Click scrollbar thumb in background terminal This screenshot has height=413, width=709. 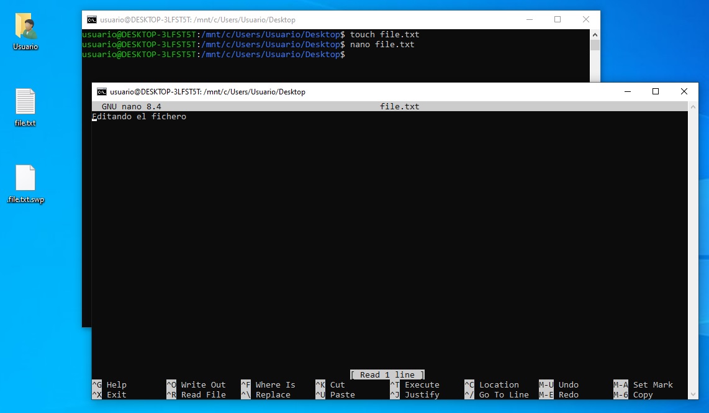click(595, 45)
